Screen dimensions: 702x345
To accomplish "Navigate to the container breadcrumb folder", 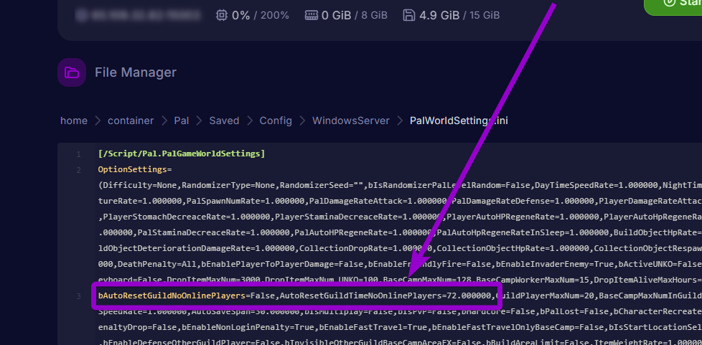I will pyautogui.click(x=130, y=120).
